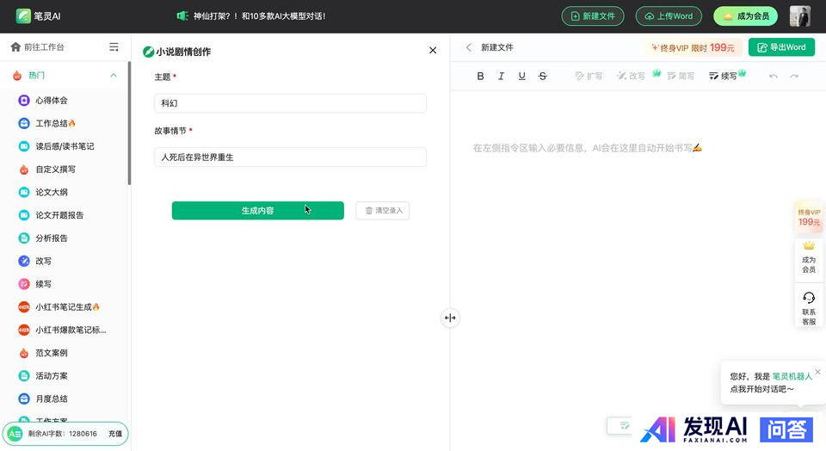Collapse the 热门 category section

tap(114, 76)
